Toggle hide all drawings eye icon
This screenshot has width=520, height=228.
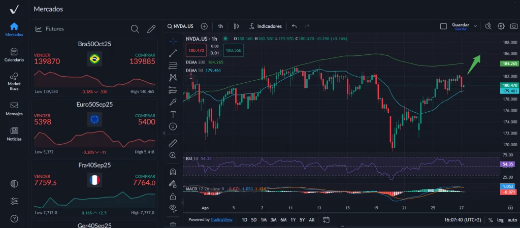[x=173, y=208]
